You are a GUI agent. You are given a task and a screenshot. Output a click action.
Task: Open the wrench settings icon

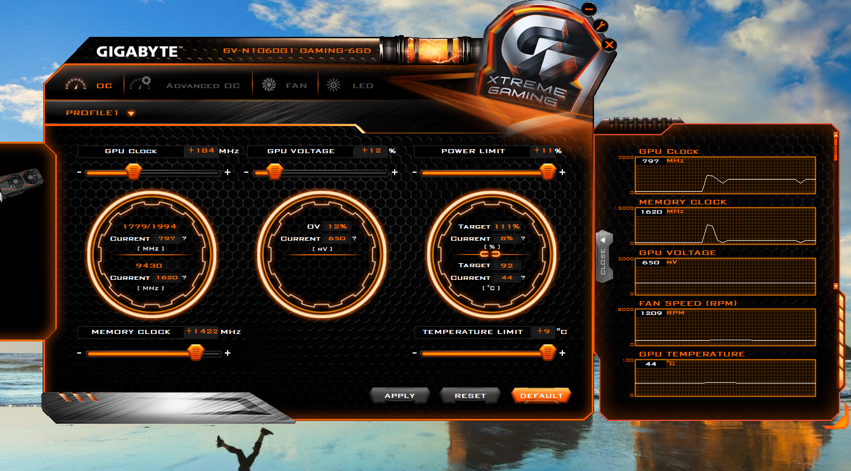[x=600, y=26]
